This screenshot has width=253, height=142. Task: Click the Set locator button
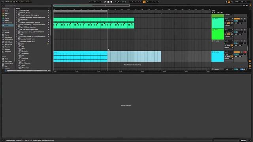213,11
